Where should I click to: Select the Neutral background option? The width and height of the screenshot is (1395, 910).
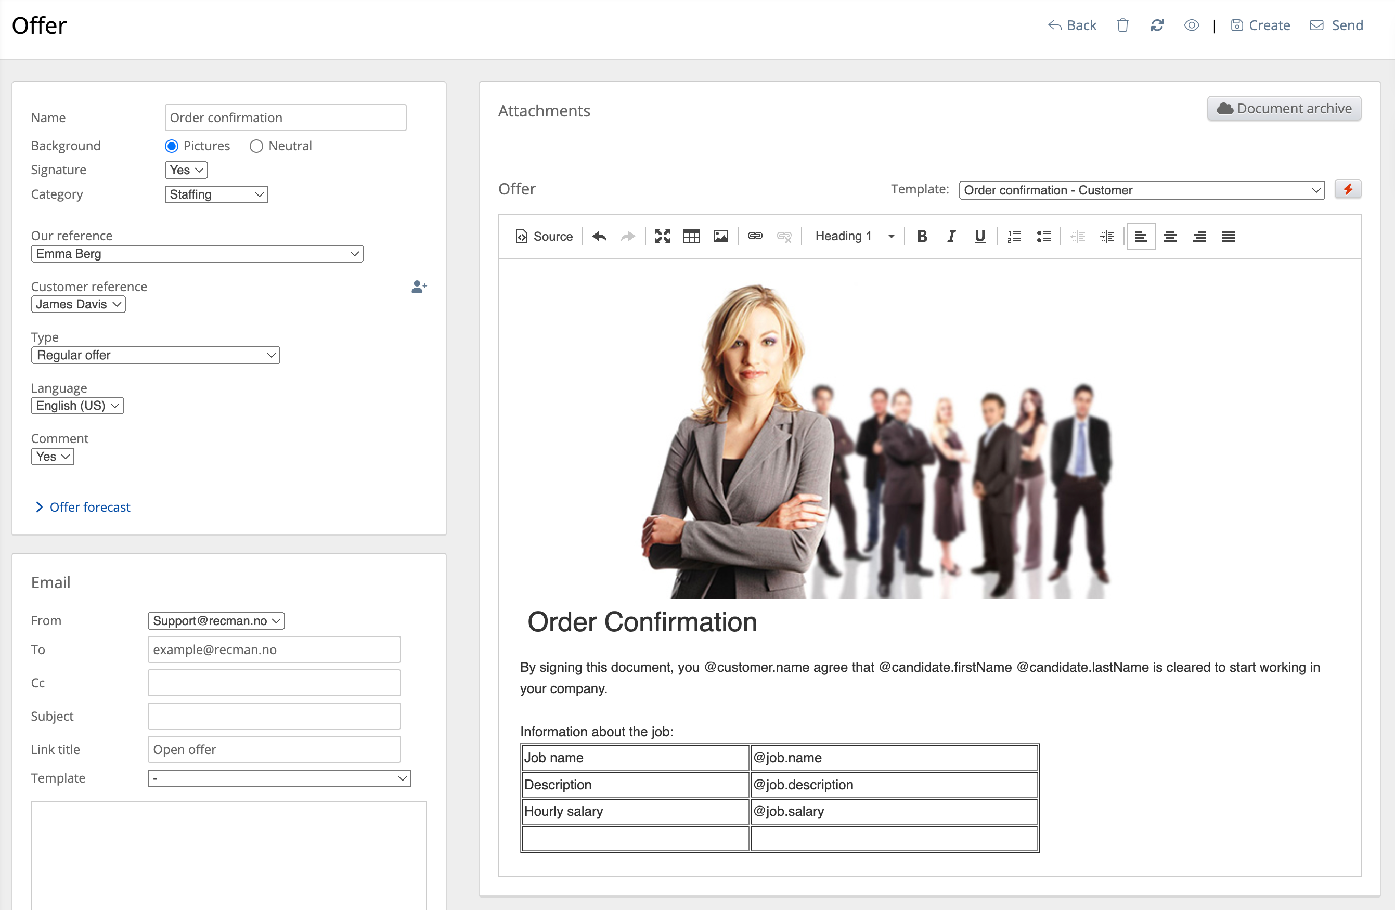click(x=256, y=146)
